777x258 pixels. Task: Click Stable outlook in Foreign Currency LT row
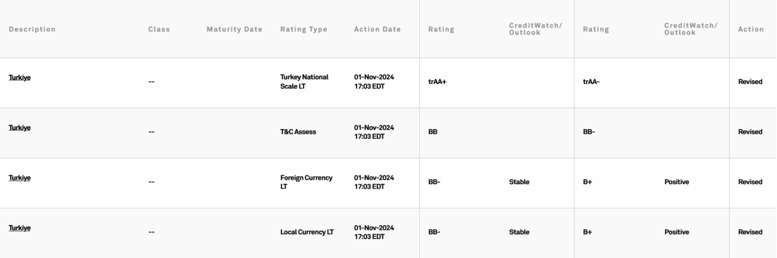tap(519, 182)
